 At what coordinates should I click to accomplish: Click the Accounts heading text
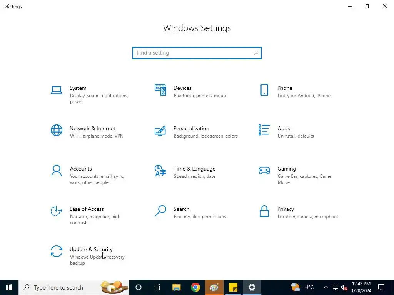pos(81,169)
